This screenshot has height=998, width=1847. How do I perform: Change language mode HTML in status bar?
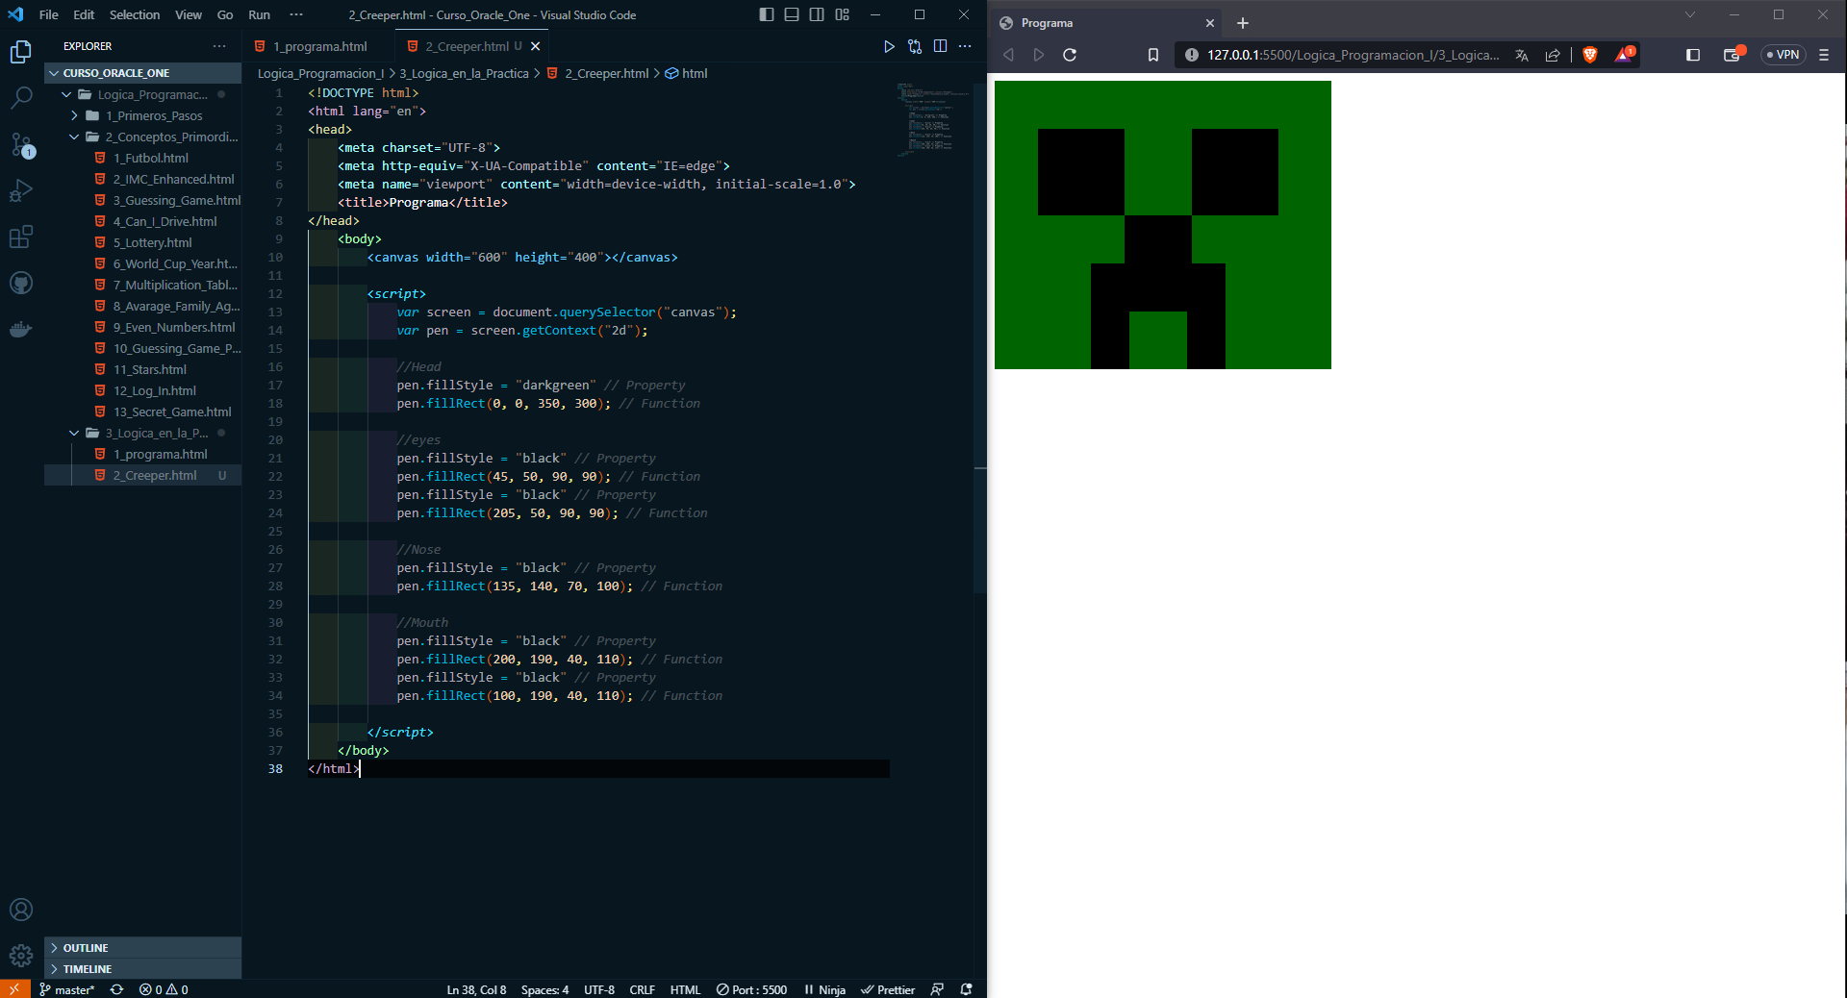685,989
